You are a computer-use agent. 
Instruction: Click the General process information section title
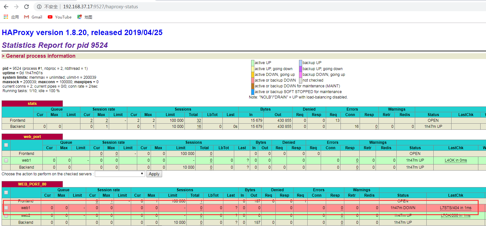point(39,56)
